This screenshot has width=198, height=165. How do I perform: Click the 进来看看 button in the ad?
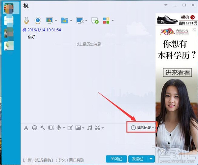(x=178, y=72)
